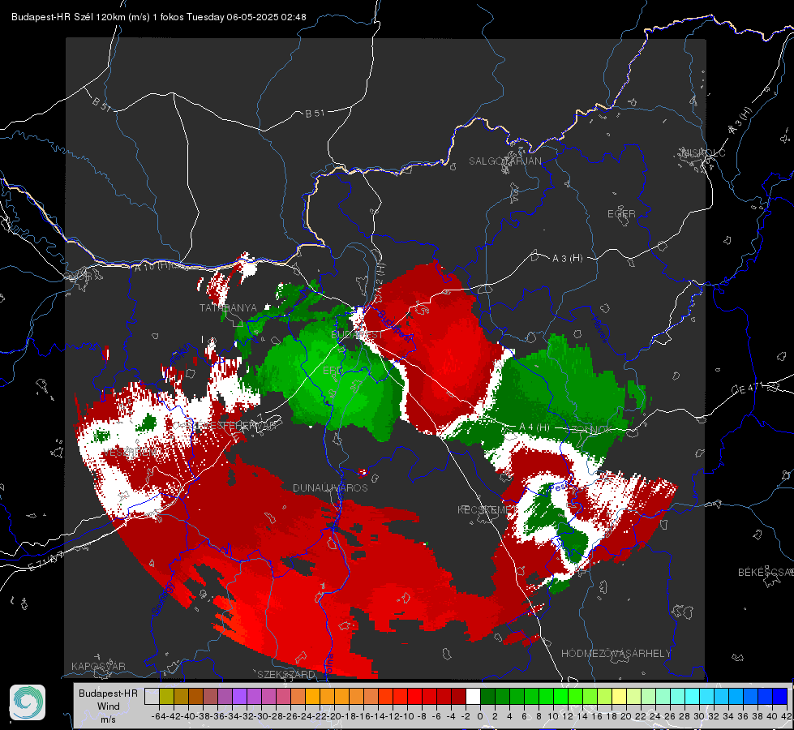The height and width of the screenshot is (730, 794).
Task: Click the BÉKÉSCSABA city label
Action: tap(766, 573)
